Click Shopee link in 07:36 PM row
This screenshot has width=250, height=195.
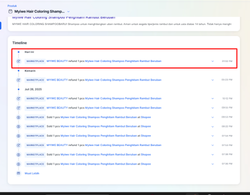pos(145,164)
